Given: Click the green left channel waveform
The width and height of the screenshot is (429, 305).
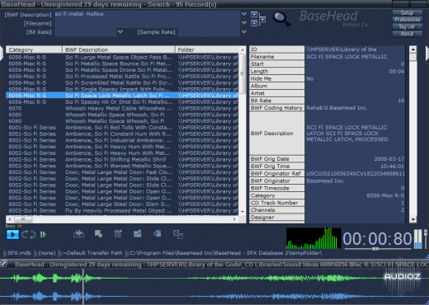Looking at the screenshot, I should 214,278.
